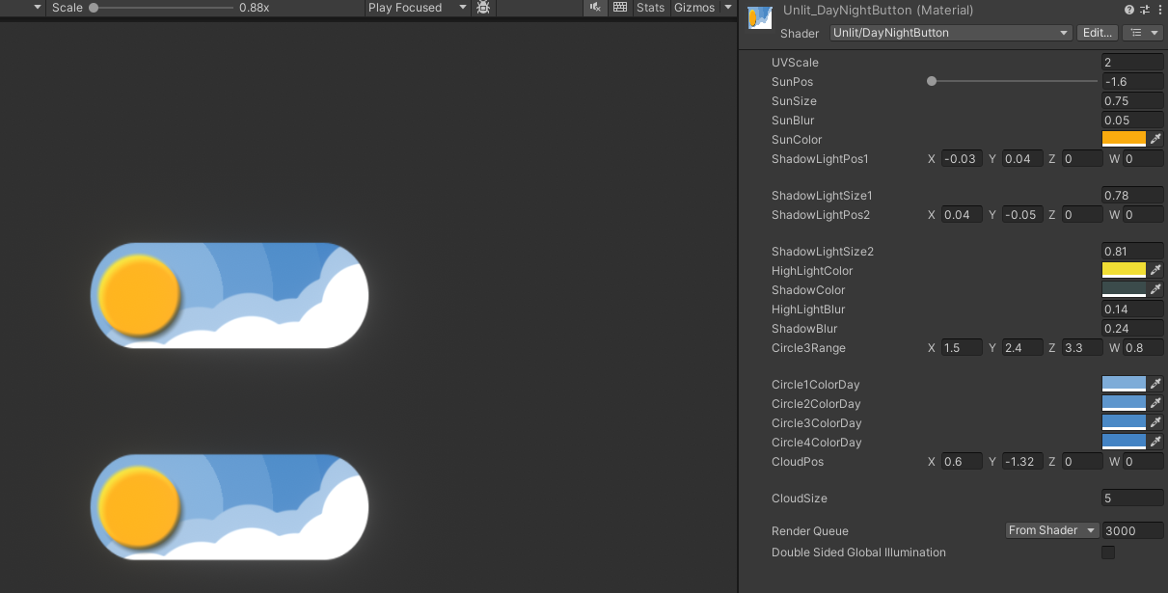Open the Circle3ColorDay color swatch
The height and width of the screenshot is (593, 1168).
[1125, 422]
